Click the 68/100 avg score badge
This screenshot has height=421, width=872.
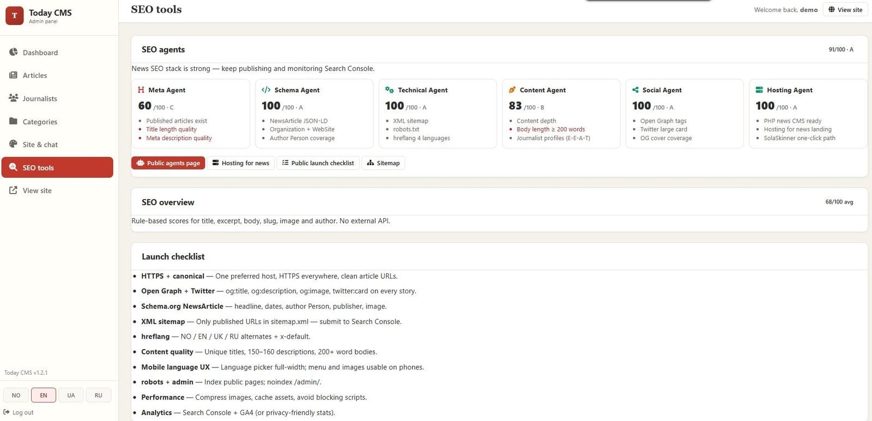point(839,202)
